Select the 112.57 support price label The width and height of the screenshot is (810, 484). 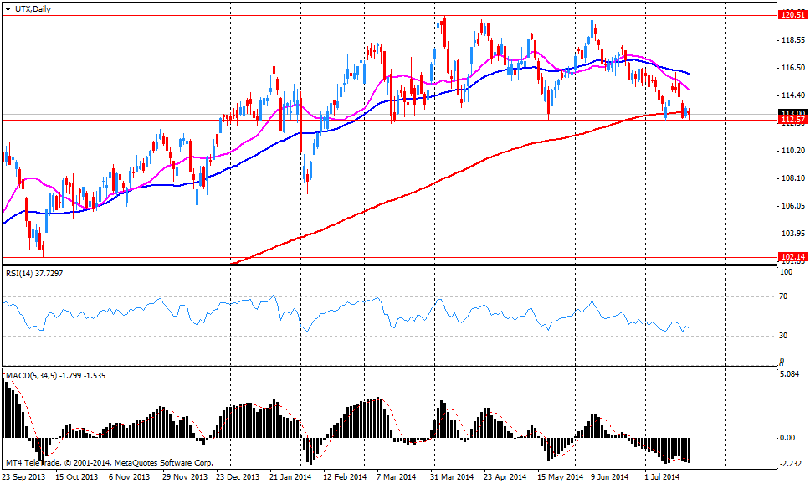793,120
